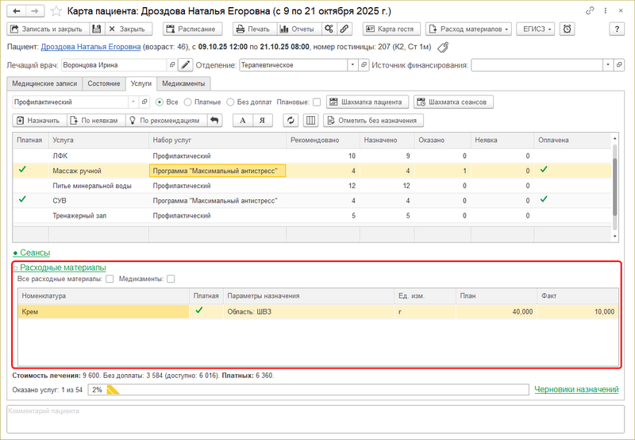635x440 pixels.
Task: Switch to the 'Медикаменты' tab
Action: (x=183, y=83)
